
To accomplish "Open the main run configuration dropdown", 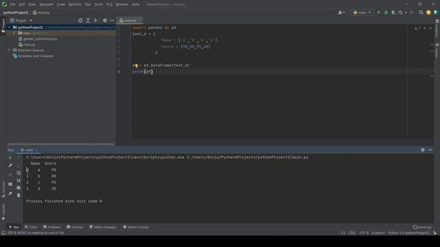I will click(362, 12).
